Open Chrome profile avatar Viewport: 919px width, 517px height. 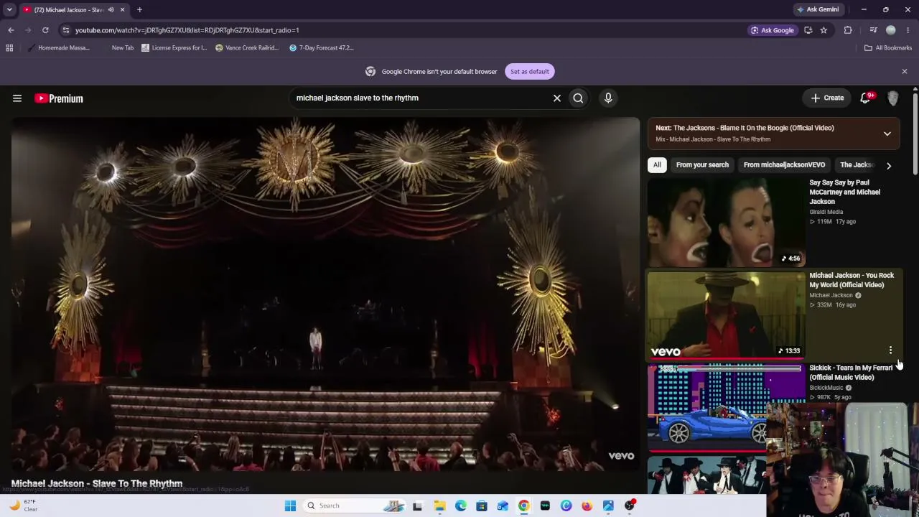pyautogui.click(x=891, y=30)
